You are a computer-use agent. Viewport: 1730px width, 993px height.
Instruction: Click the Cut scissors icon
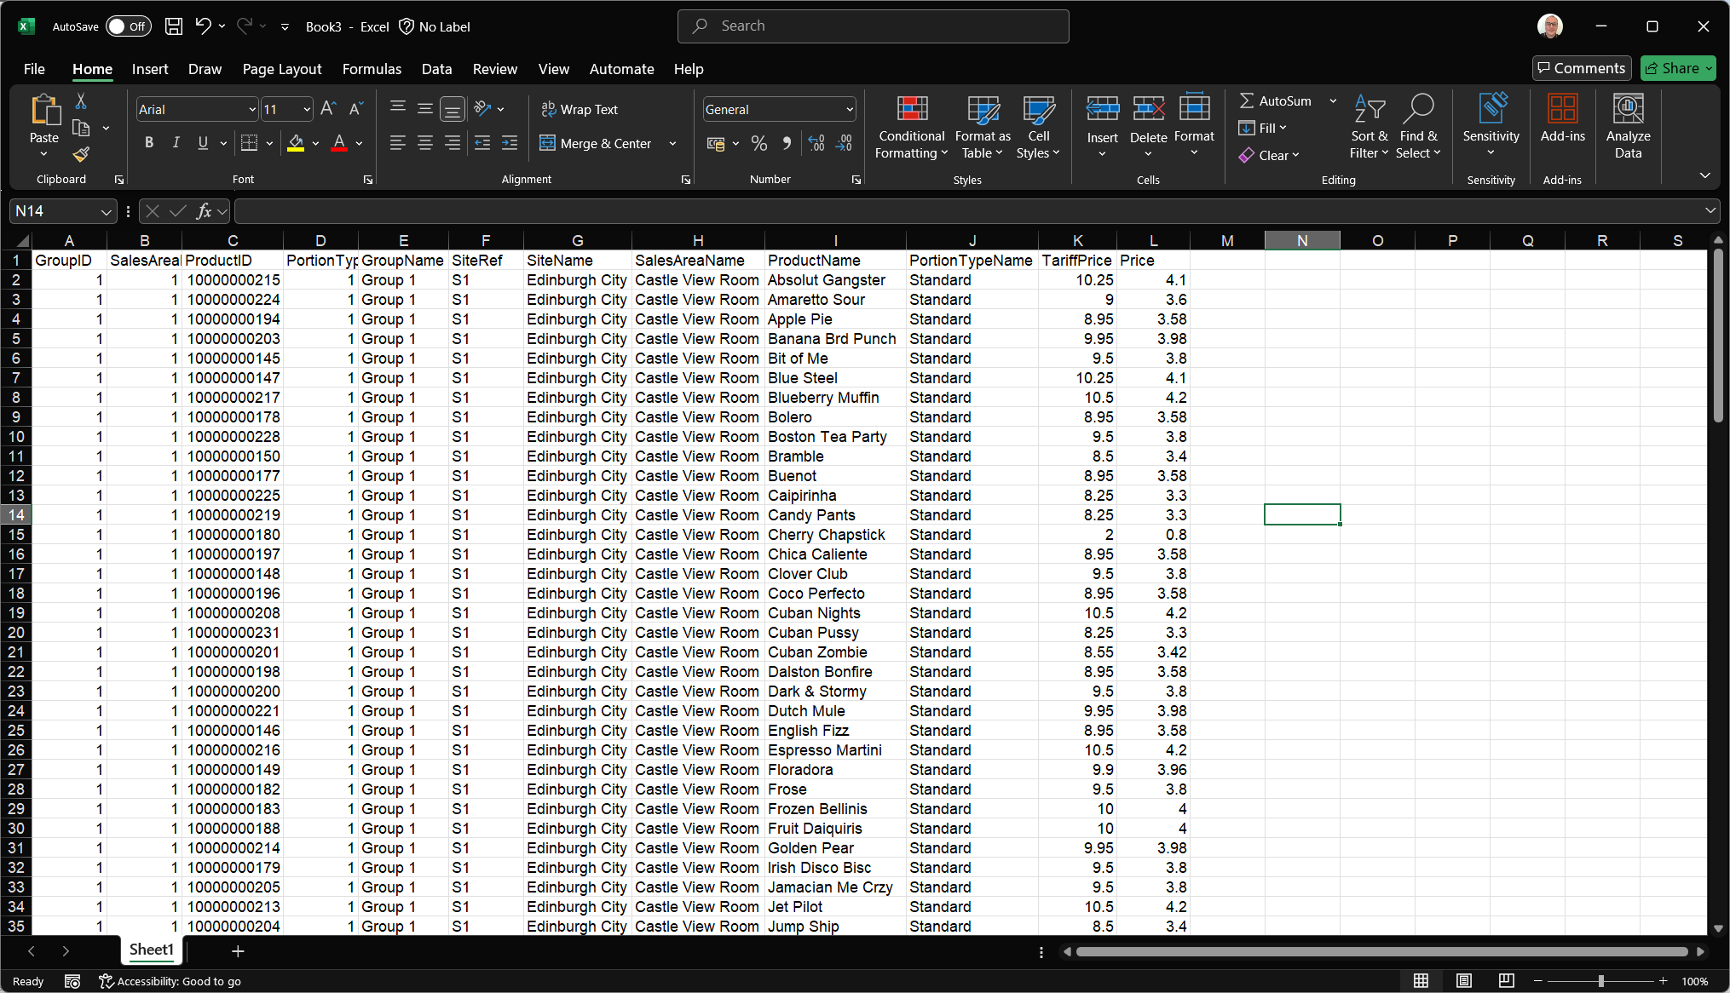tap(81, 101)
